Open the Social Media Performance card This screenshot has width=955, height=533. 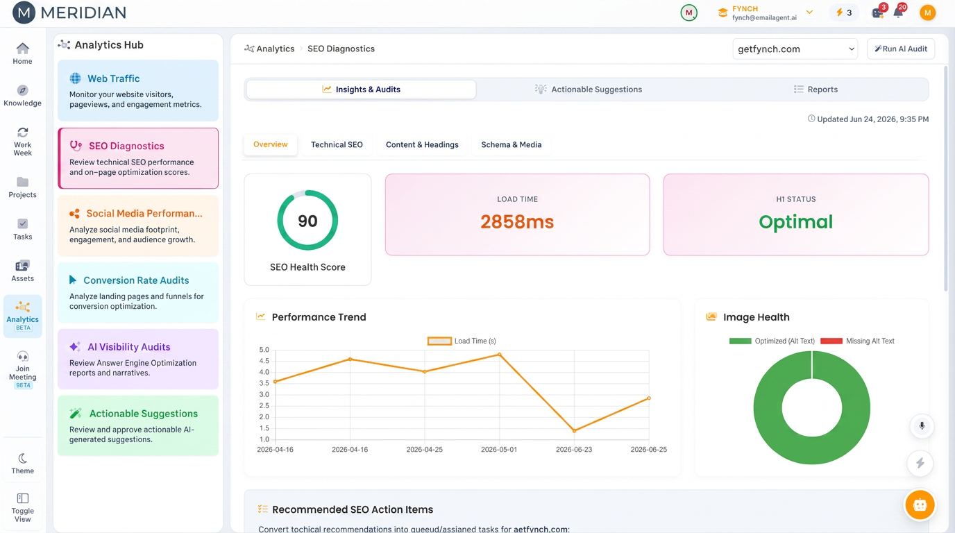138,226
